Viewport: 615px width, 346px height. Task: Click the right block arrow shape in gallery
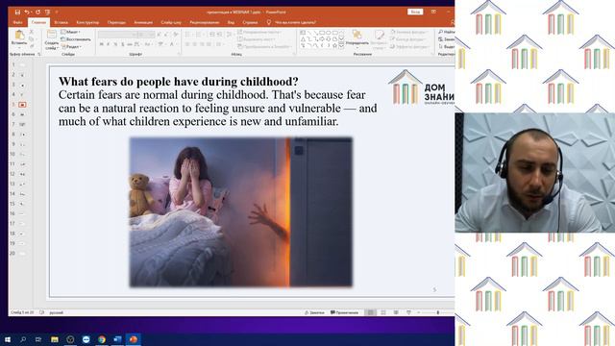(322, 38)
